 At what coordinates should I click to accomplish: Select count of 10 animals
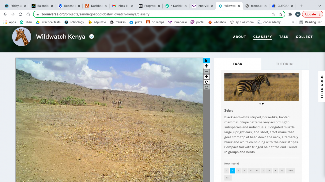(282, 171)
